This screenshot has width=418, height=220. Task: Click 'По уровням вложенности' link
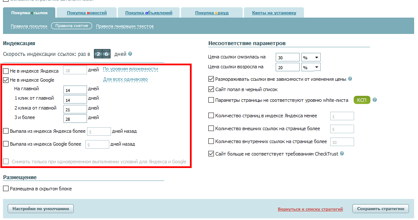[x=130, y=69]
